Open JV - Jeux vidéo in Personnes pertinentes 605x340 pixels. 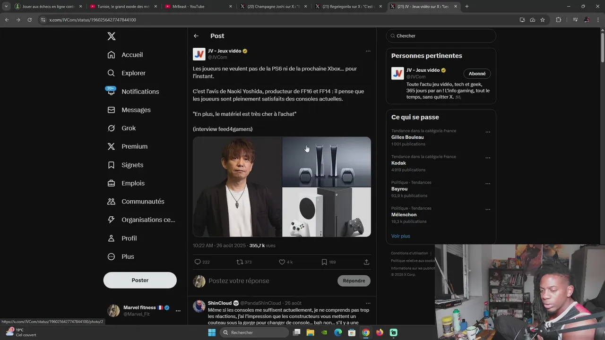(x=423, y=70)
